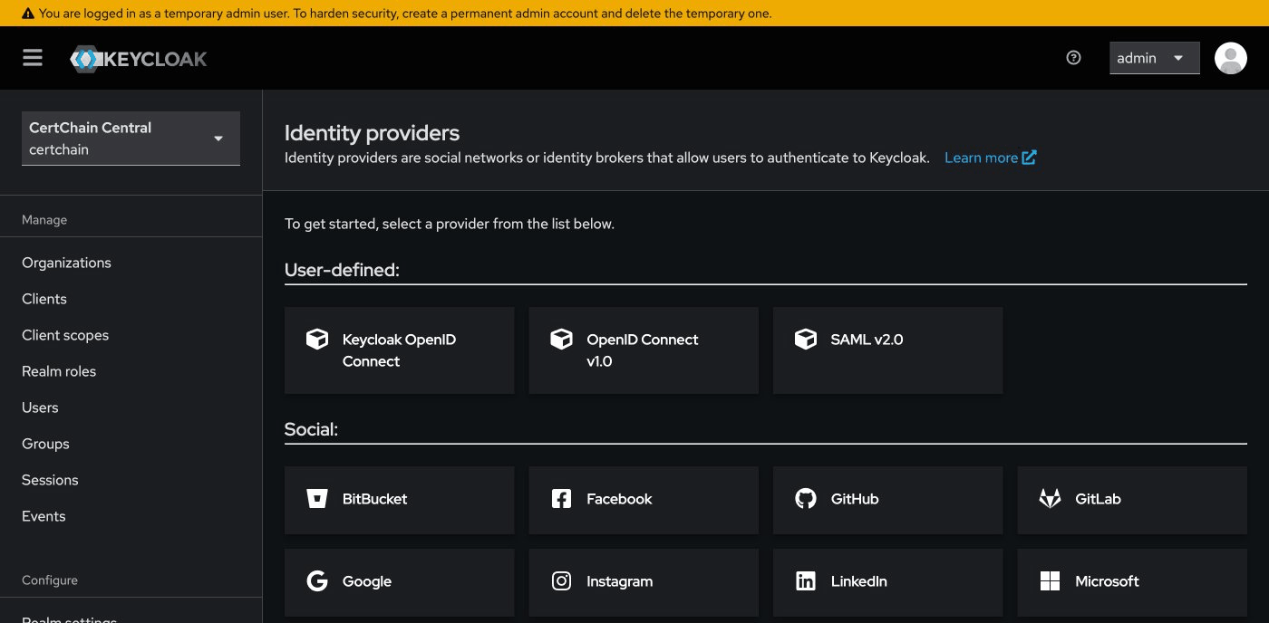Click the Keycloak OpenID Connect provider card
Screen dimensions: 1269x623
pyautogui.click(x=399, y=350)
